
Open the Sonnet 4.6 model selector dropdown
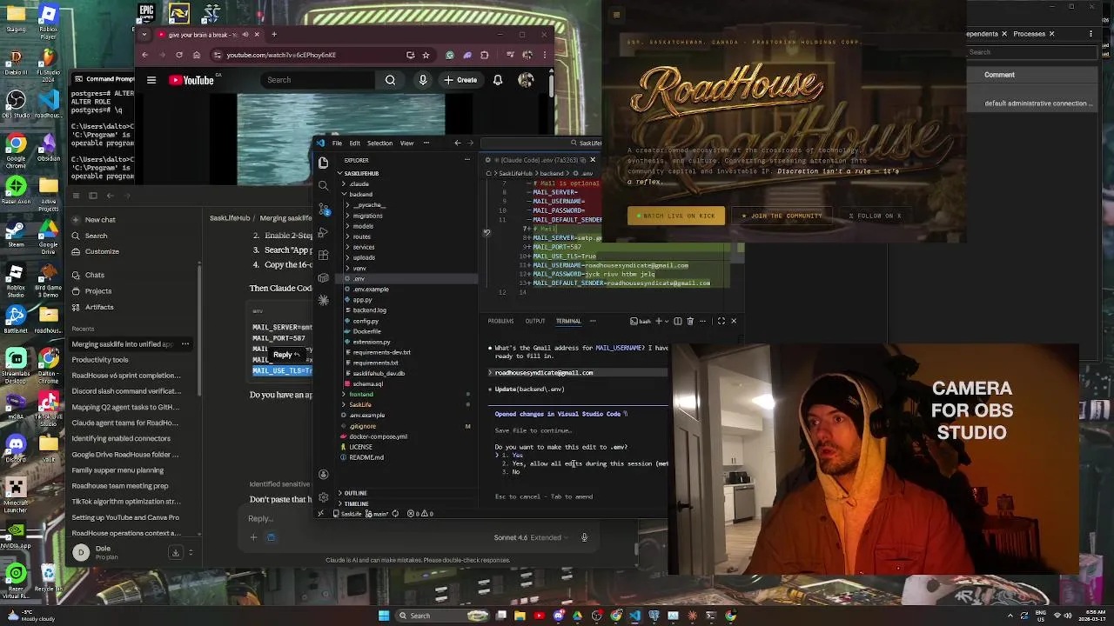point(532,537)
